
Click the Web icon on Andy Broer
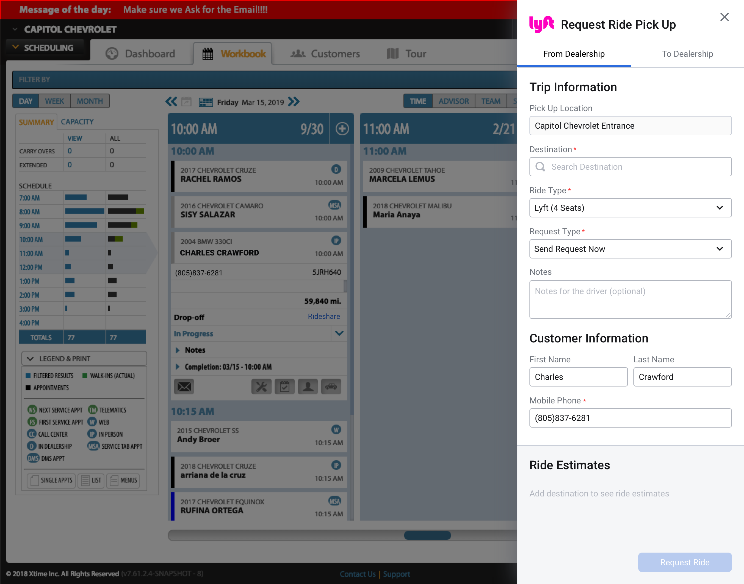pyautogui.click(x=336, y=429)
